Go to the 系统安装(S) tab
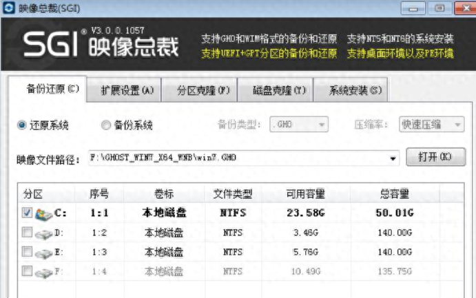The image size is (476, 298). tap(354, 90)
